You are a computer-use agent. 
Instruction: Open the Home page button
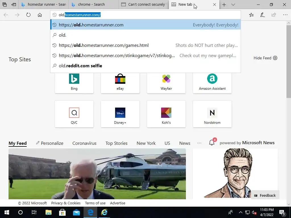pyautogui.click(x=40, y=15)
